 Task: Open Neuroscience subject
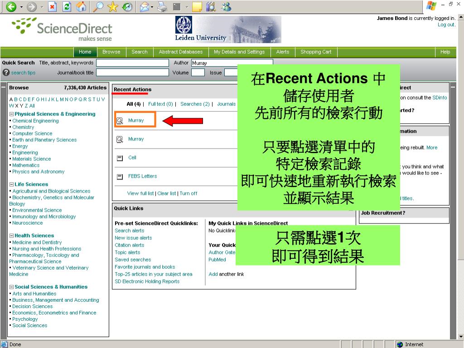28,223
